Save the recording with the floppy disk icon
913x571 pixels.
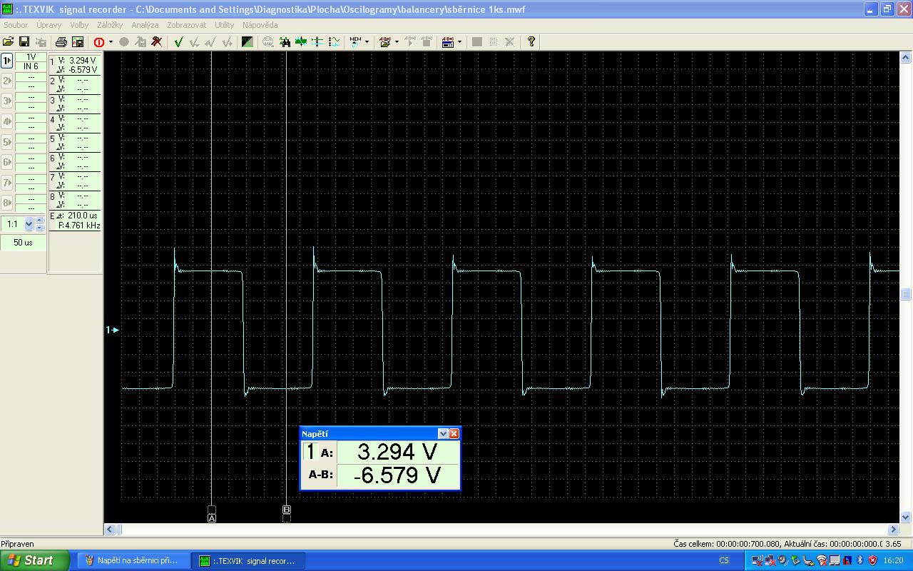point(24,42)
